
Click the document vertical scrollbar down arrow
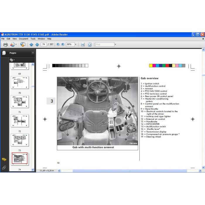point(203,167)
